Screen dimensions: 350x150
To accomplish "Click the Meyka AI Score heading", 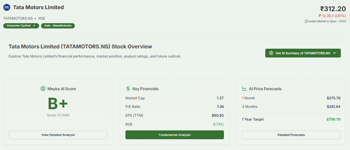I will pos(62,89).
